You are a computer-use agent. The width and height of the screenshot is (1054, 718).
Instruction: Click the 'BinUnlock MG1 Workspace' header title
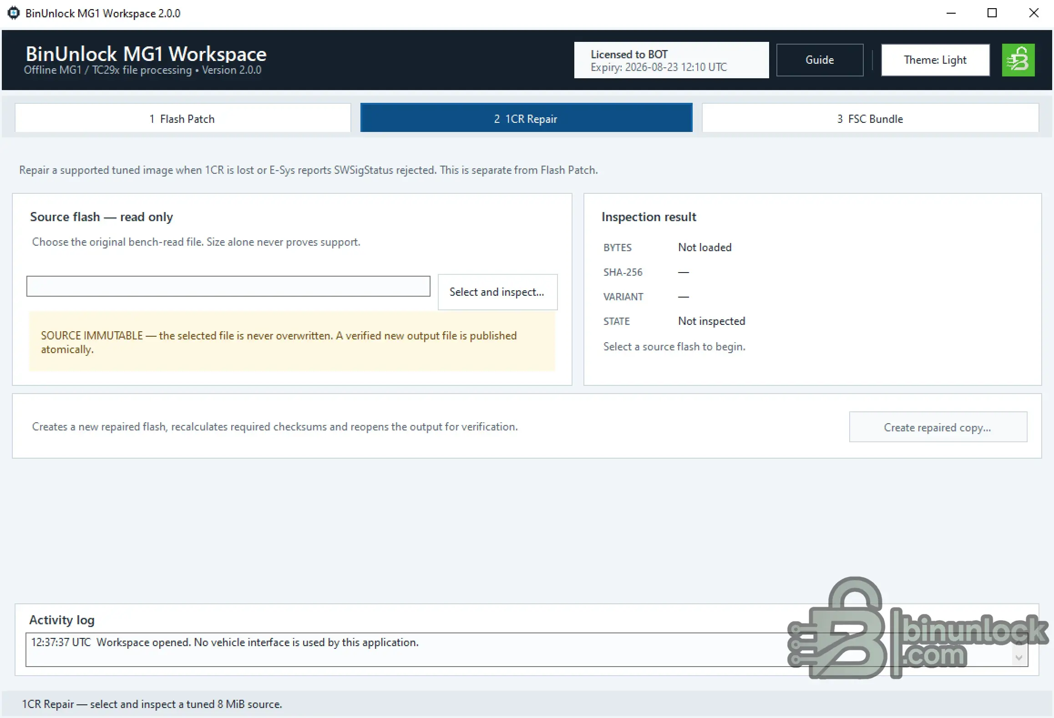tap(146, 54)
